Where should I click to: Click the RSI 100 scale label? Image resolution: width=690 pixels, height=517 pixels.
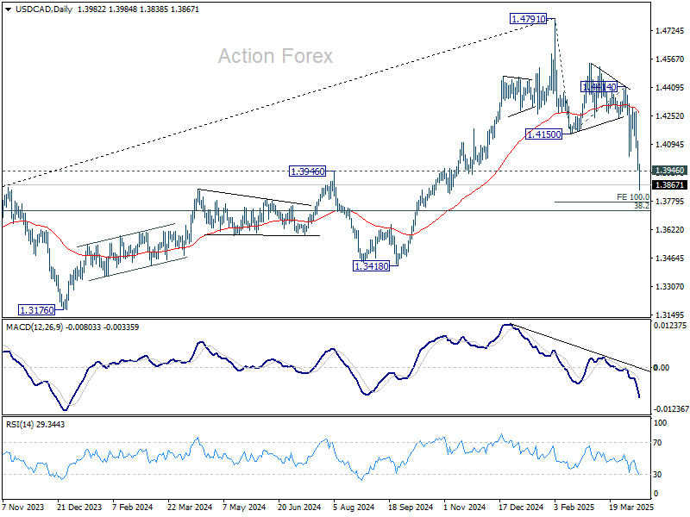click(x=661, y=423)
